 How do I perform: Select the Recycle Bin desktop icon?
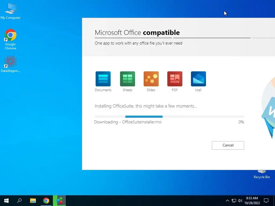262,175
